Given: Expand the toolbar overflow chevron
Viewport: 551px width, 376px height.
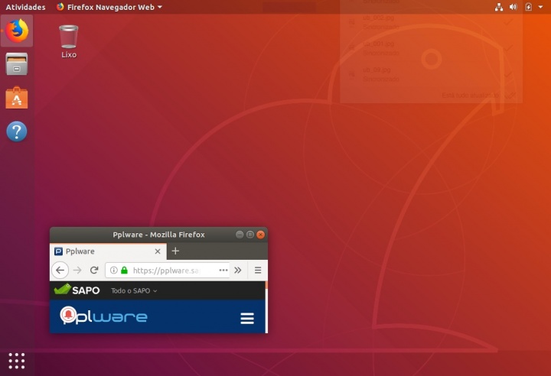Looking at the screenshot, I should [238, 270].
